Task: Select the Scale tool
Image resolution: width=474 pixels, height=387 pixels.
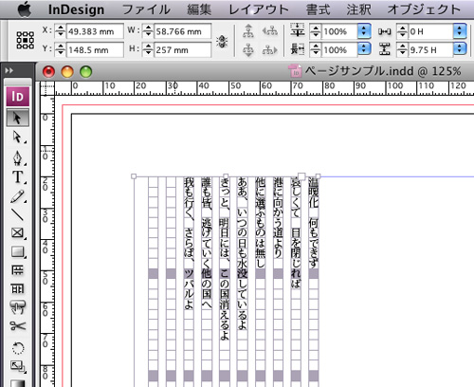Action: pyautogui.click(x=17, y=366)
